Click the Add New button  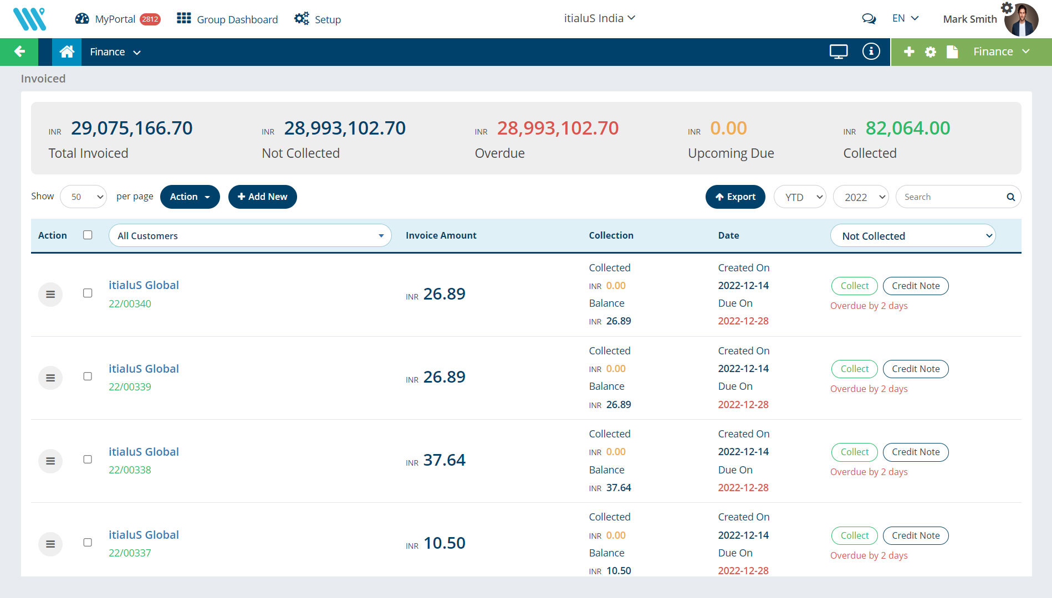point(263,197)
